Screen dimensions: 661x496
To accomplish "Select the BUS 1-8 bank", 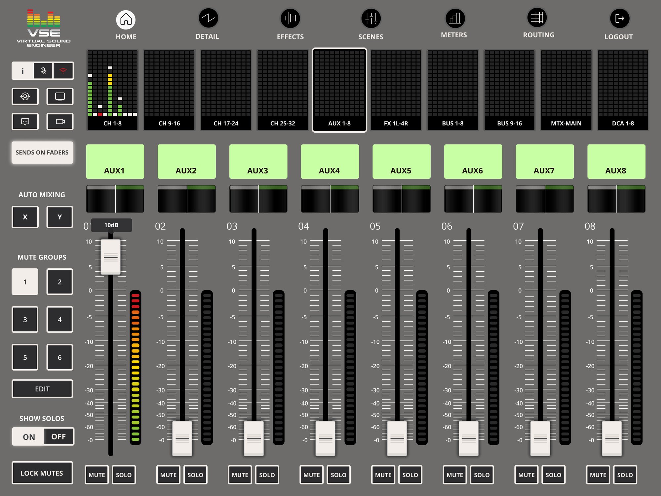I will coord(452,90).
